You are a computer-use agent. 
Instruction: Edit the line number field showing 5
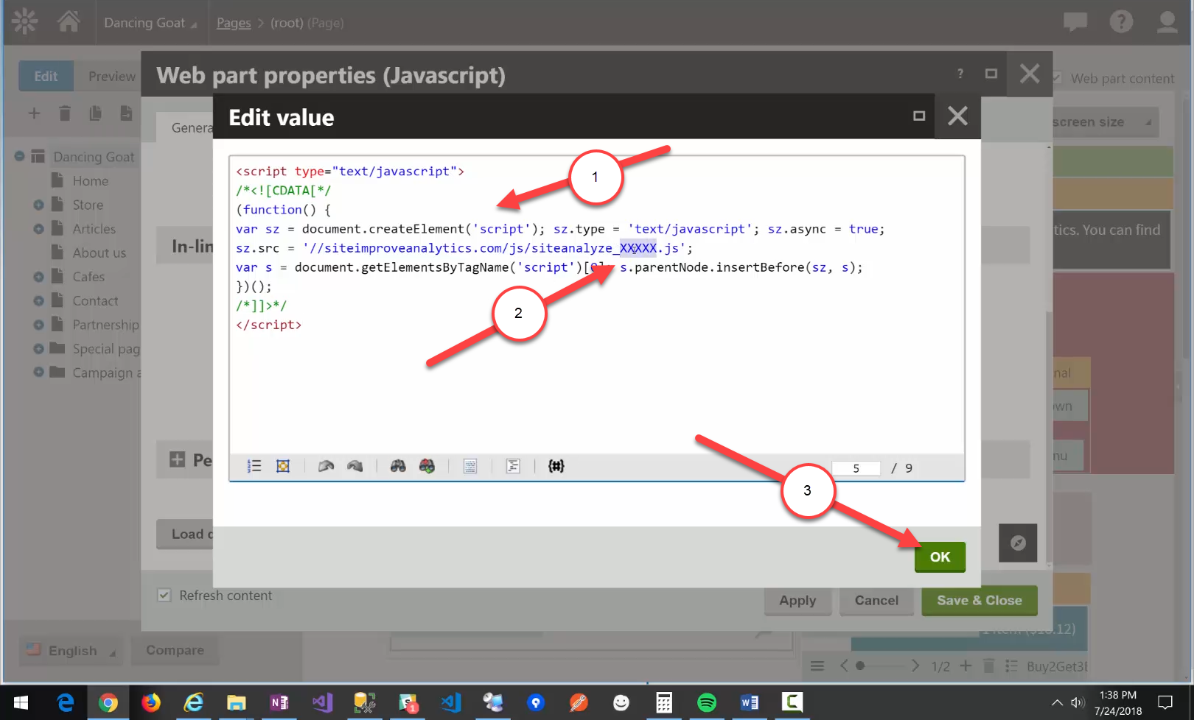point(856,467)
